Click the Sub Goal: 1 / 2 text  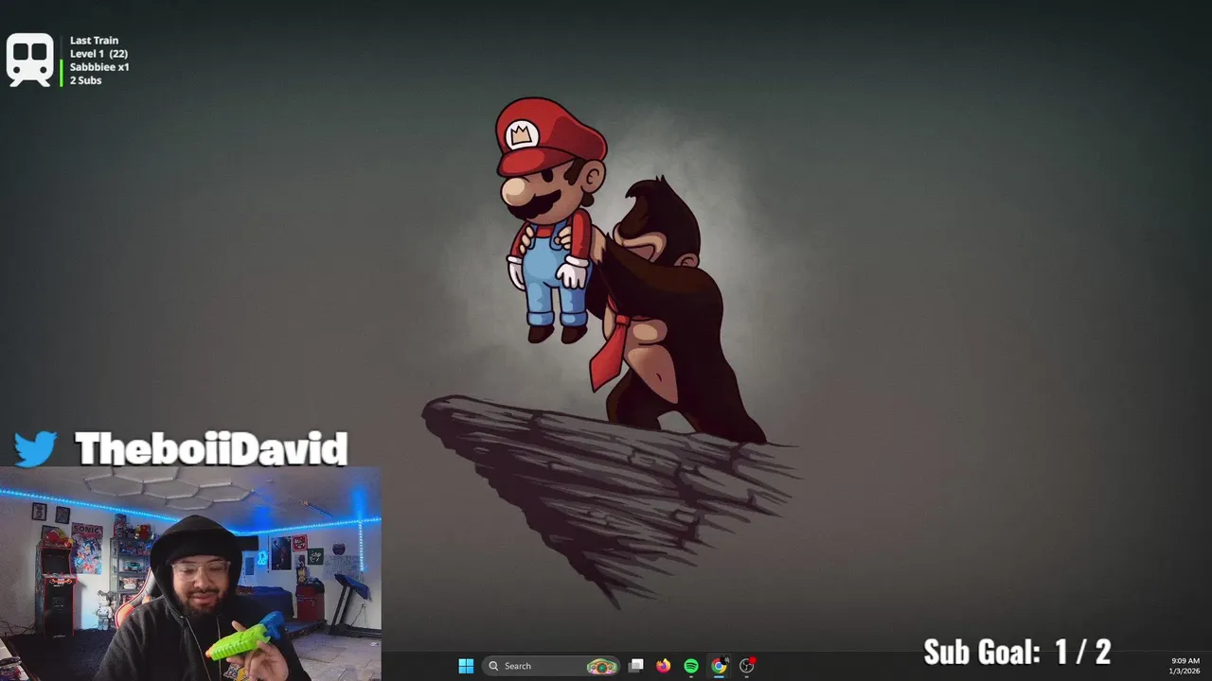(1017, 652)
